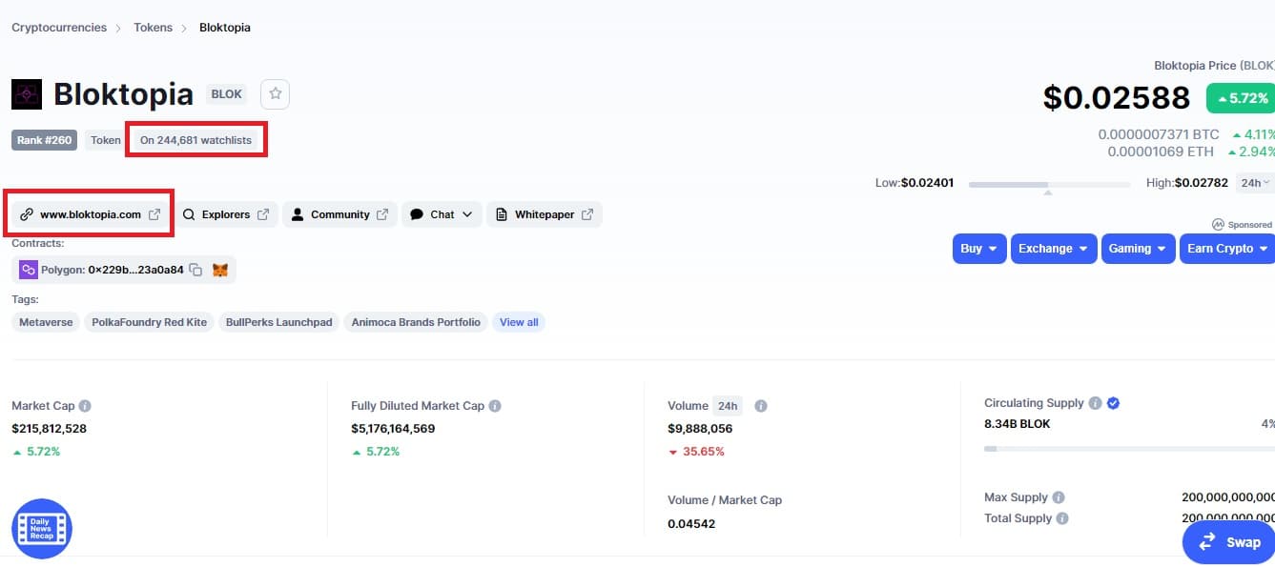Go to Cryptocurrencies breadcrumb
Screen dimensions: 1275x567
[x=59, y=28]
